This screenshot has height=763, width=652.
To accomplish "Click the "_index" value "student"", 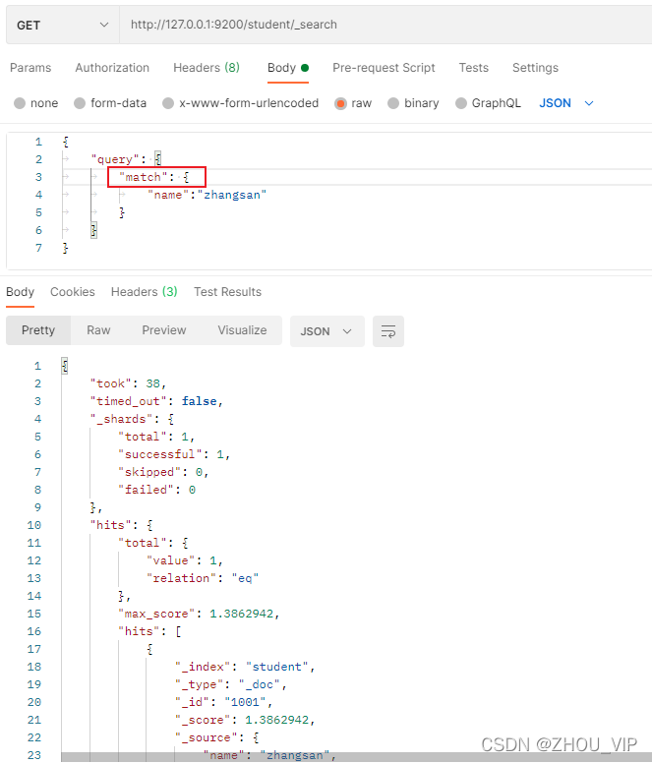I will (277, 667).
